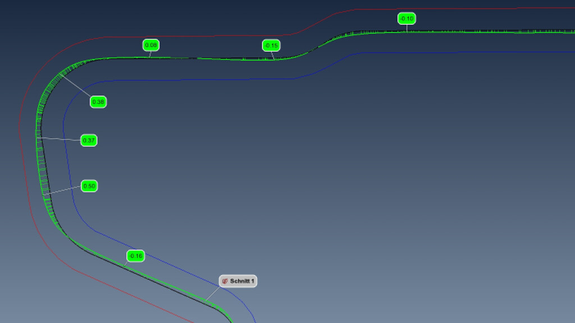Pick the -0.10 deviation label
The image size is (575, 323).
click(x=407, y=19)
